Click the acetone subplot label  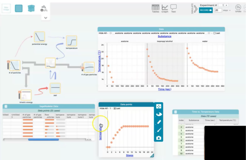pos(125,41)
